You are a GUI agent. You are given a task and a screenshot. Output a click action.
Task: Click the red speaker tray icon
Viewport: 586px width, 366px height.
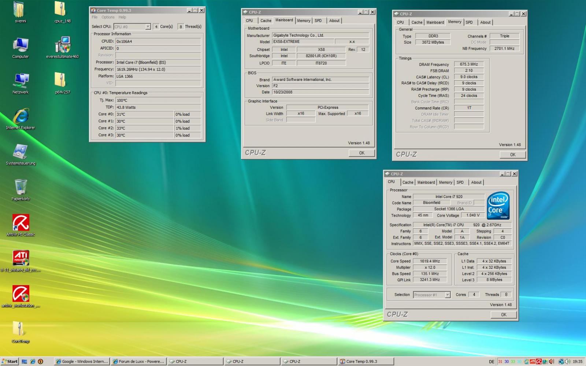552,362
